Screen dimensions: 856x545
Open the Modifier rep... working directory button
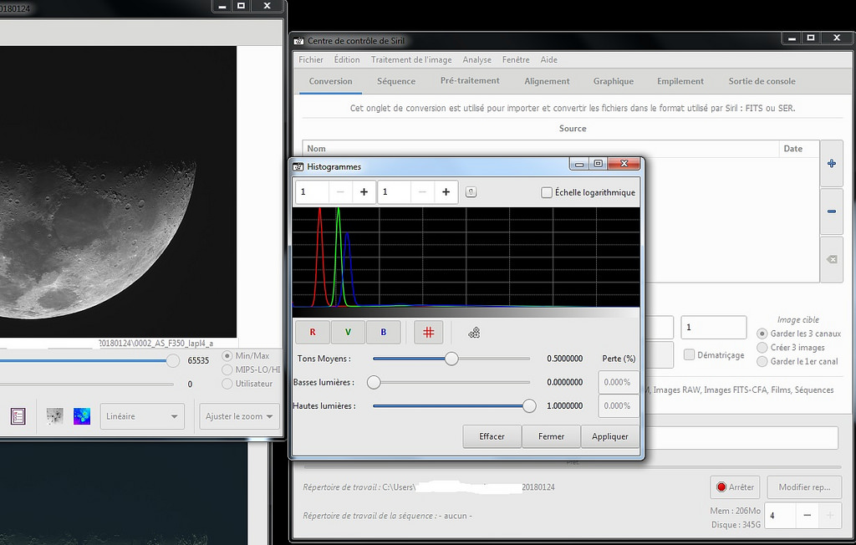coord(804,487)
